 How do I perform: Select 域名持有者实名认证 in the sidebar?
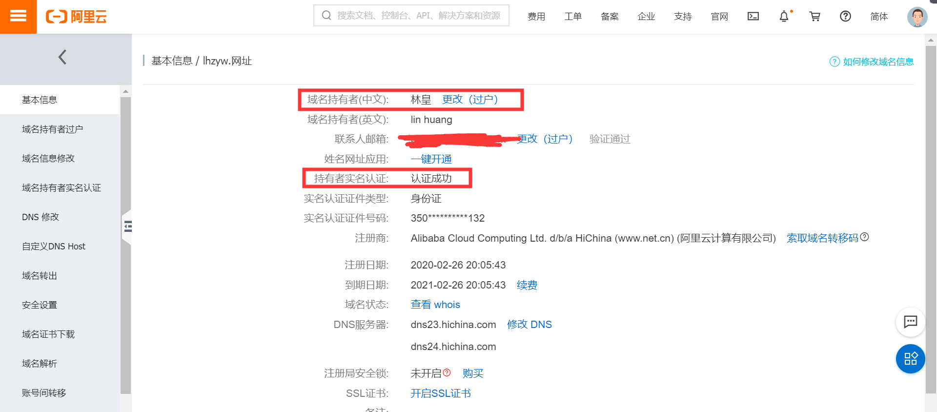[60, 188]
